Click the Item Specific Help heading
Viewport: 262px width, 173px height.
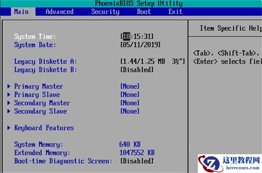[231, 28]
